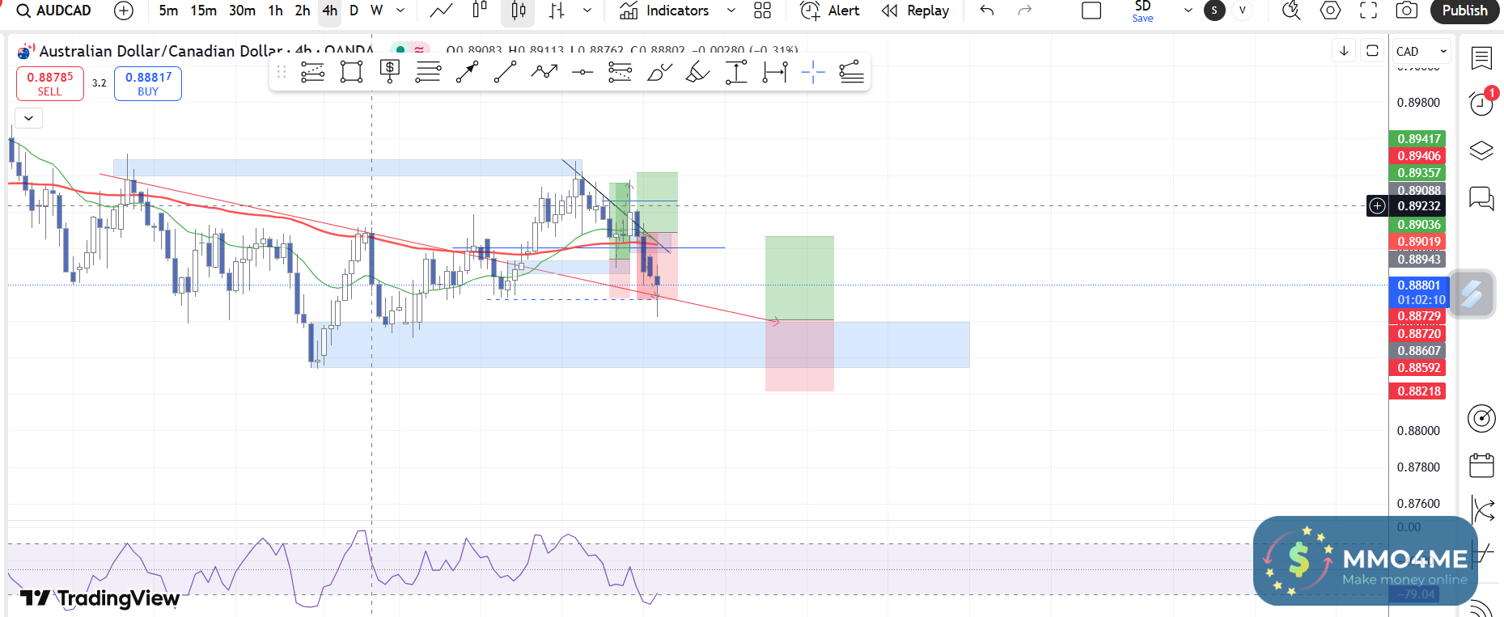
Task: Select the 30m timeframe
Action: tap(242, 11)
